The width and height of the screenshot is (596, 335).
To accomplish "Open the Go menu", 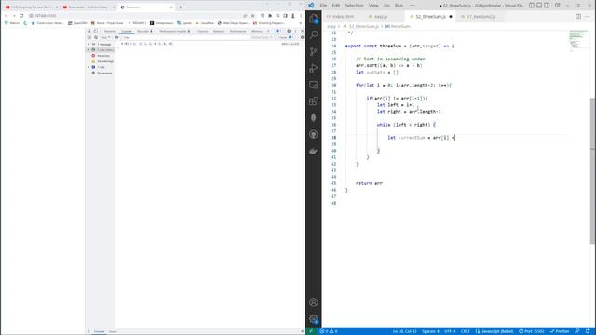I will (387, 6).
